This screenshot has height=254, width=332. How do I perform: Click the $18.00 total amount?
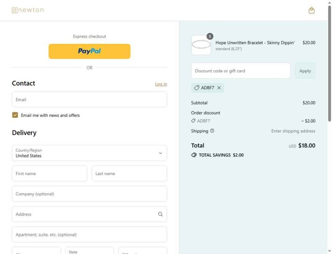(307, 145)
